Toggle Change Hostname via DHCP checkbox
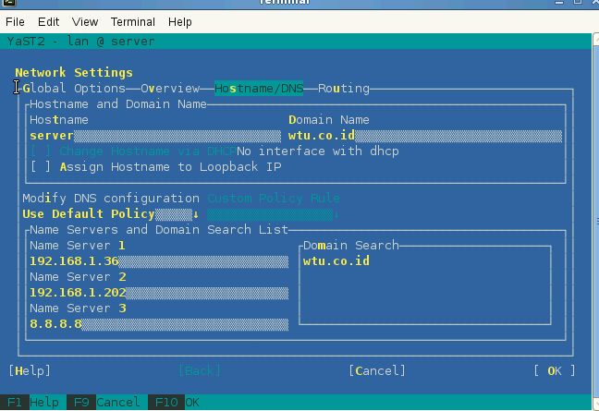This screenshot has width=599, height=411. [40, 151]
